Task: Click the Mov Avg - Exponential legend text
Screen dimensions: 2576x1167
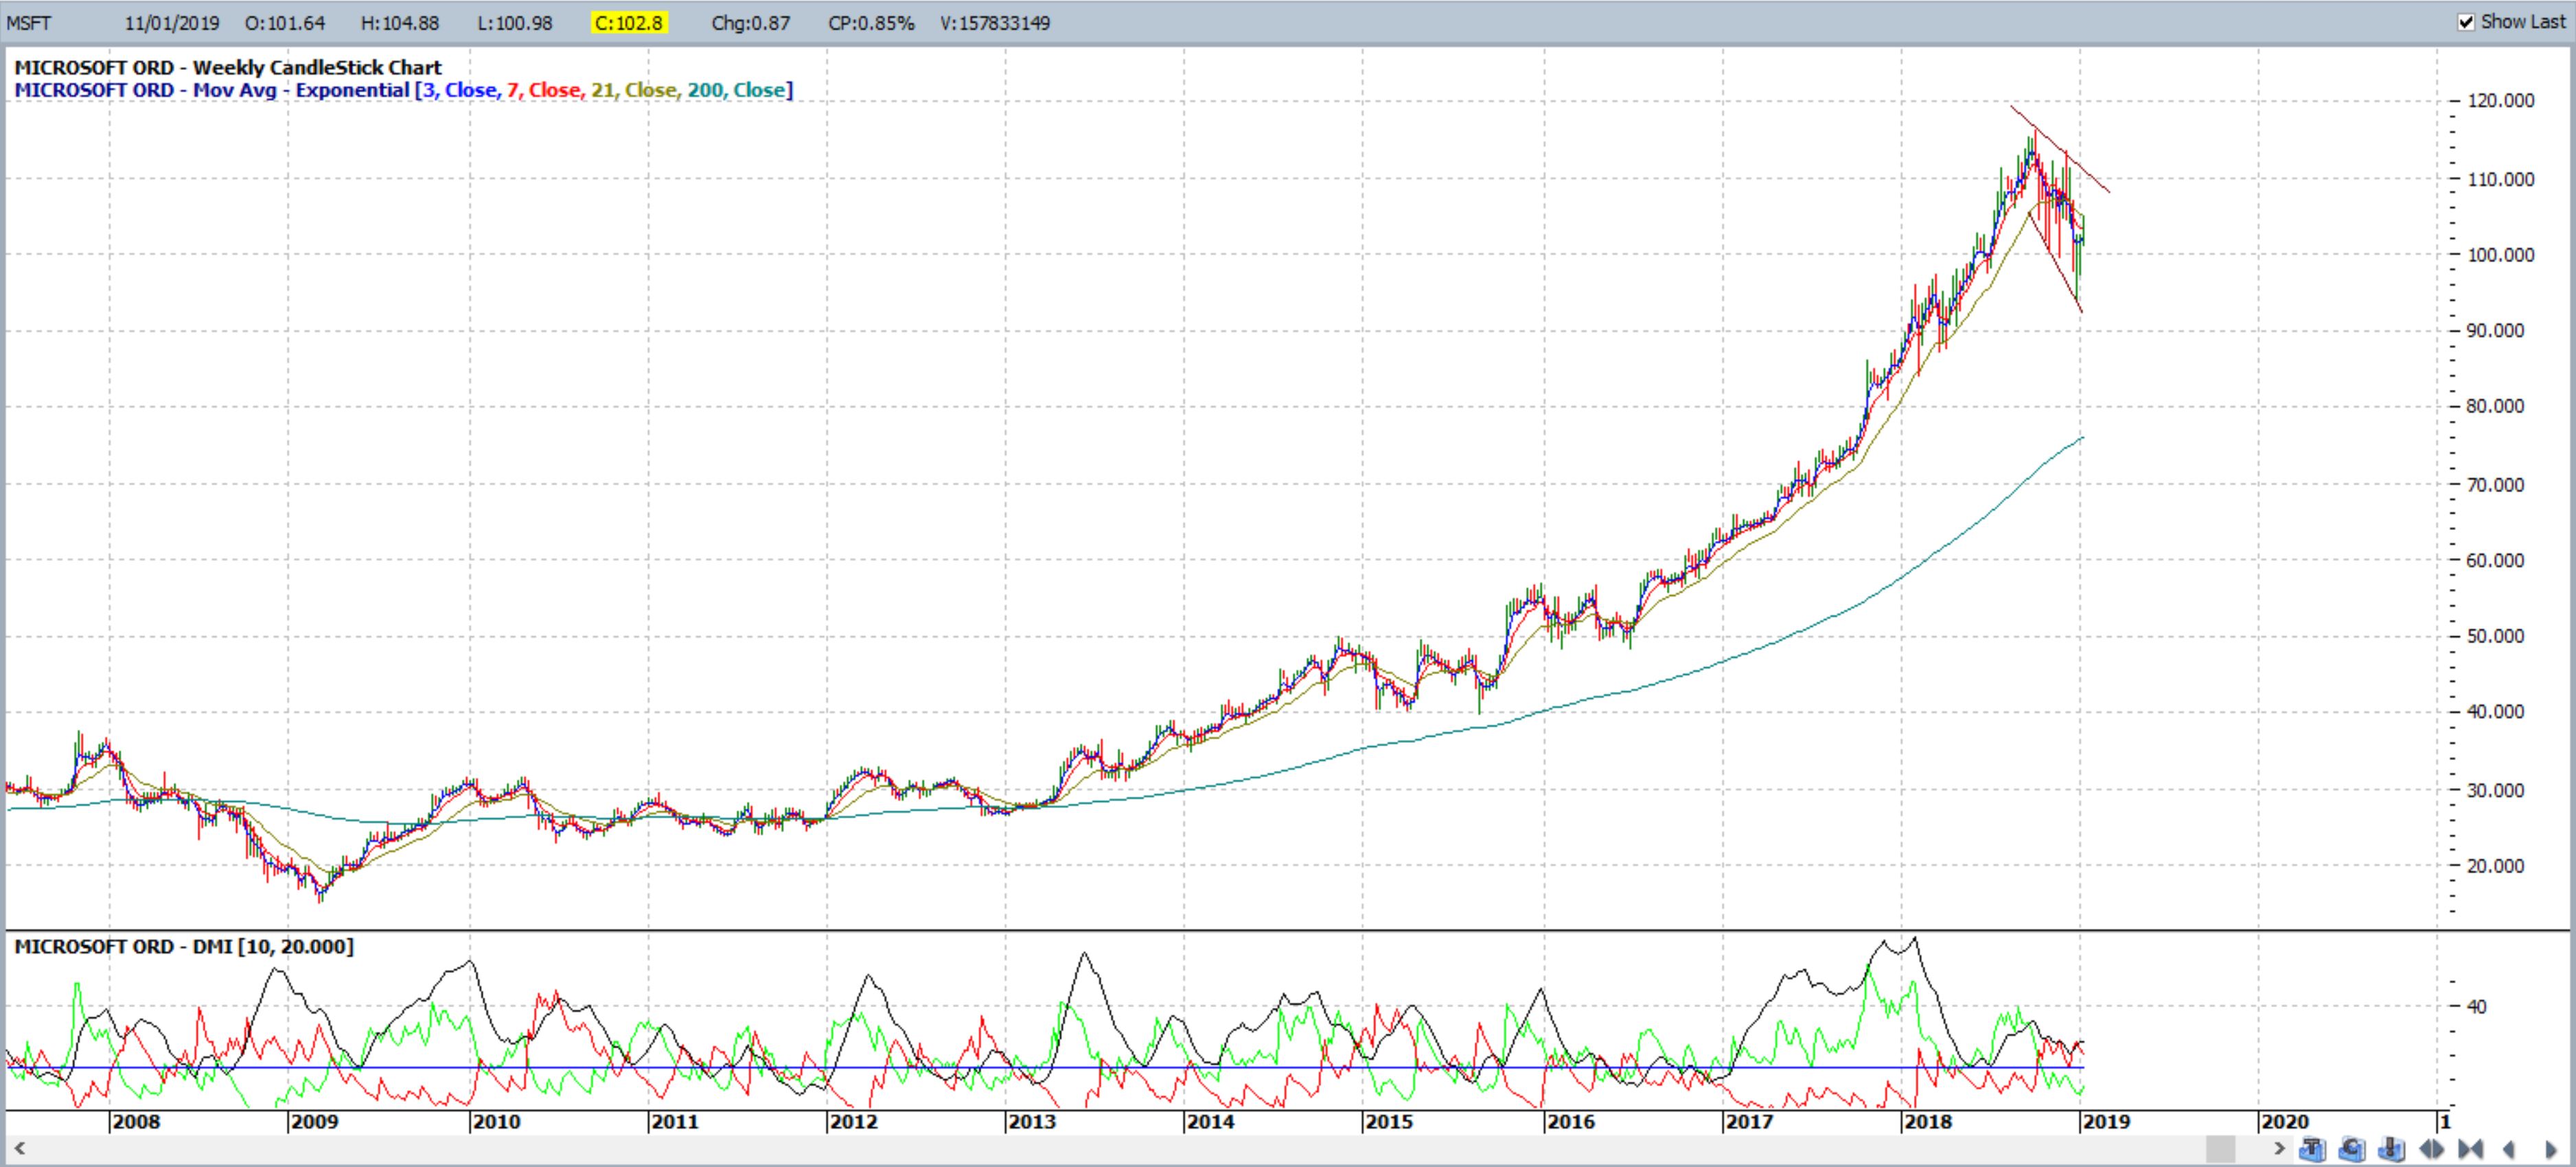Action: point(302,90)
